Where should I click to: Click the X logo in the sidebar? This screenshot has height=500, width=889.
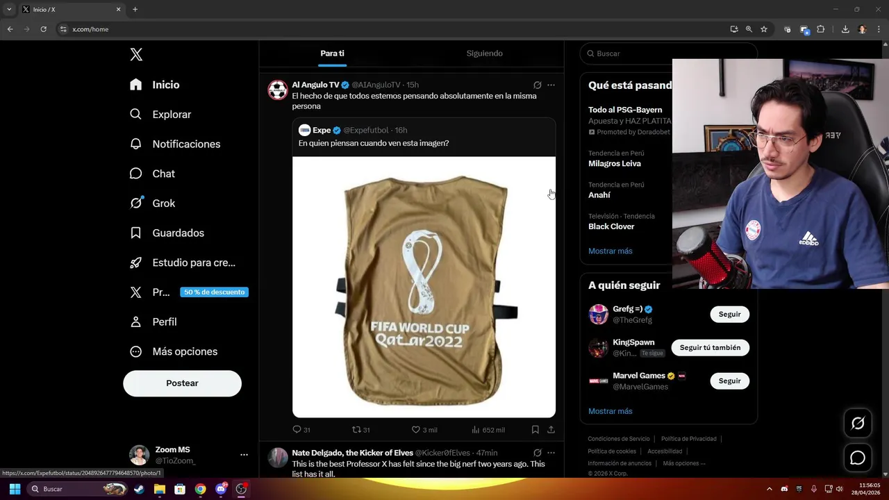click(136, 54)
